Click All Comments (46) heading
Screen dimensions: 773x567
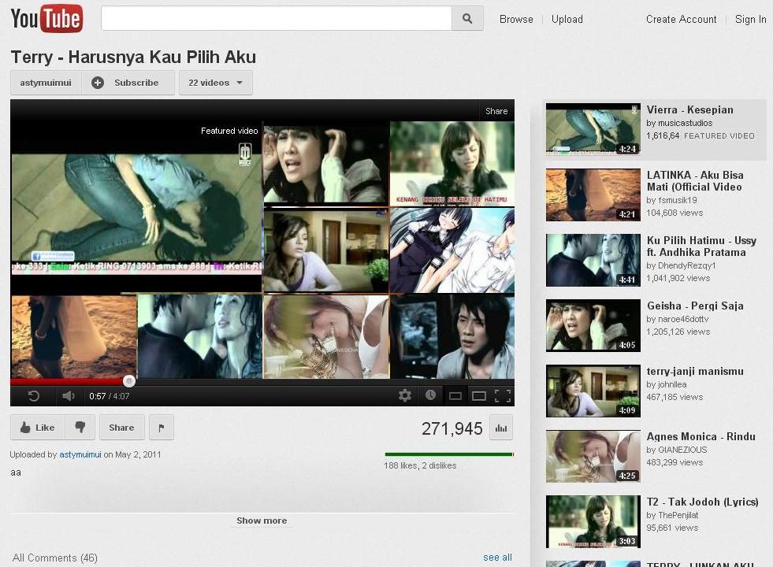click(x=54, y=558)
